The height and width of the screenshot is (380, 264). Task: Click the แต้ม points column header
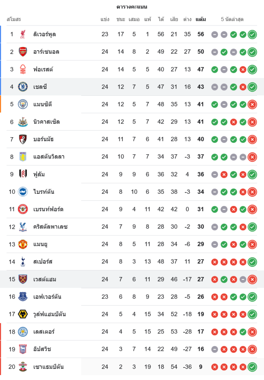[x=201, y=19]
